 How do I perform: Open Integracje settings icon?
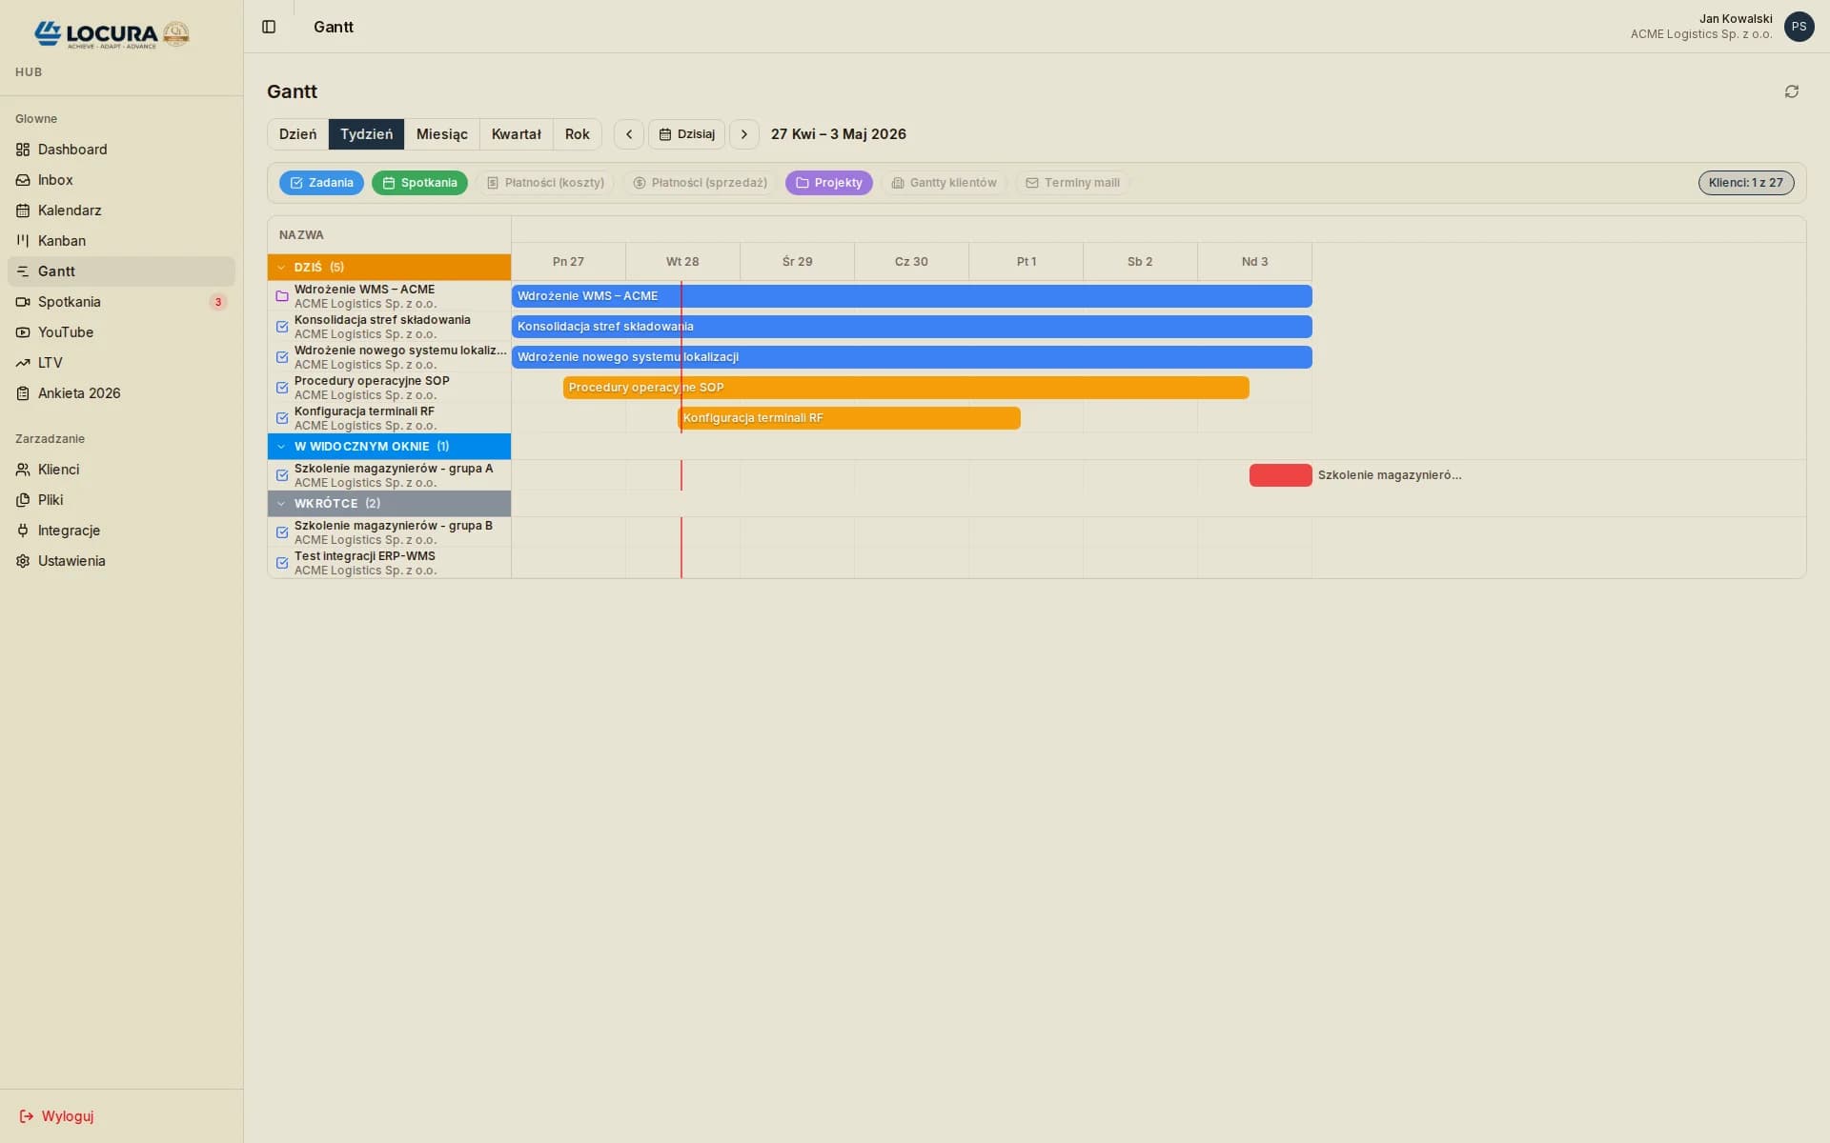23,531
